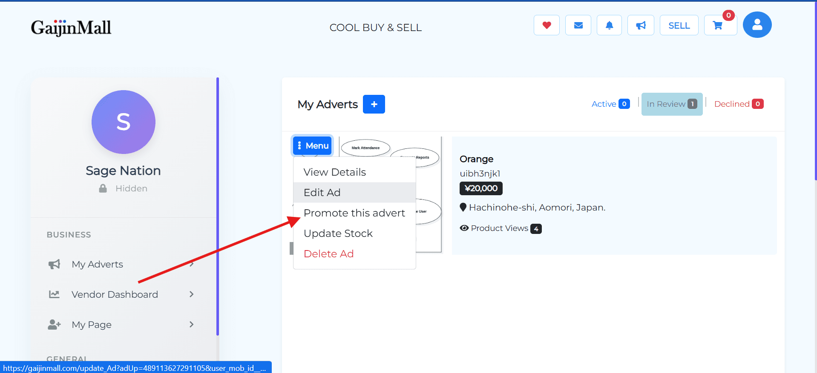This screenshot has width=817, height=373.
Task: Click the Hidden lock icon
Action: 103,188
